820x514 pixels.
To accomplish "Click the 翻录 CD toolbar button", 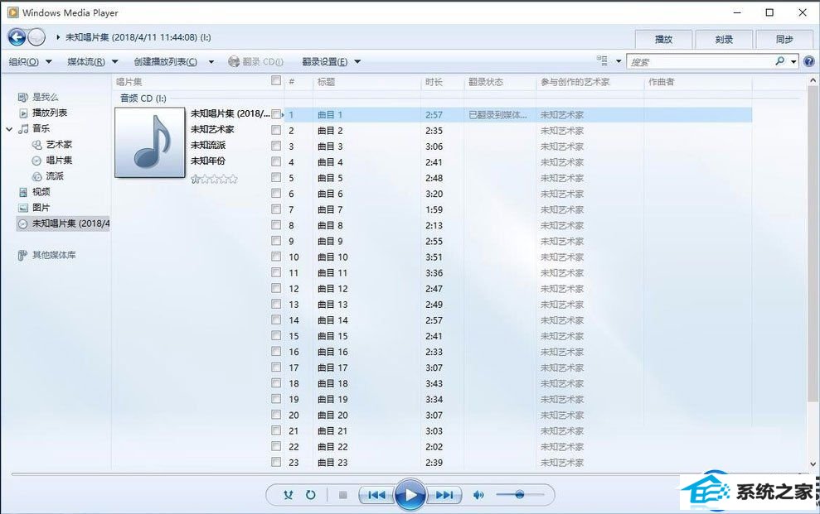I will (x=255, y=61).
